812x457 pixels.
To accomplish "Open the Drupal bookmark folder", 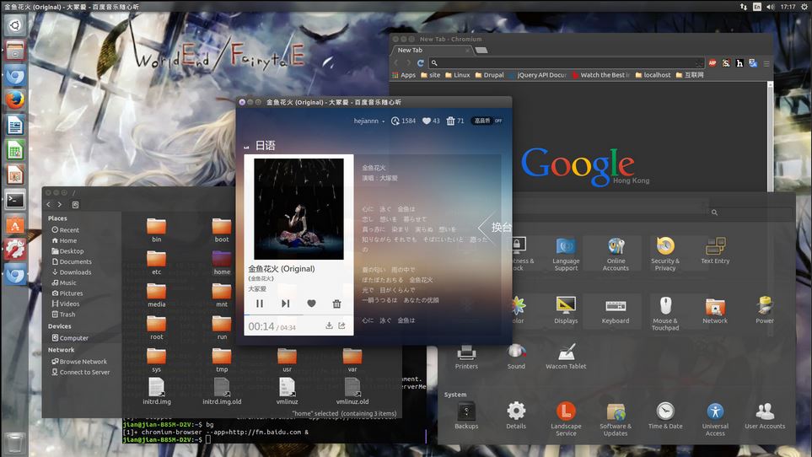I will (489, 75).
